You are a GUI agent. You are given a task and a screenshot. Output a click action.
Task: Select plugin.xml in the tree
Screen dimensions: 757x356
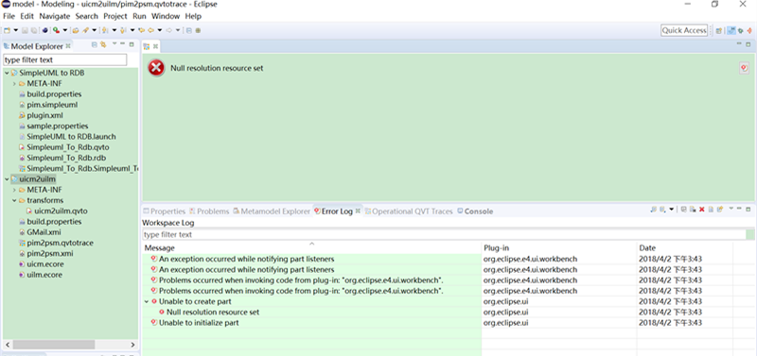point(44,115)
